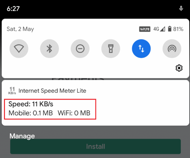This screenshot has width=190, height=158.
Task: Enable Do Not Disturb tile
Action: point(80,49)
